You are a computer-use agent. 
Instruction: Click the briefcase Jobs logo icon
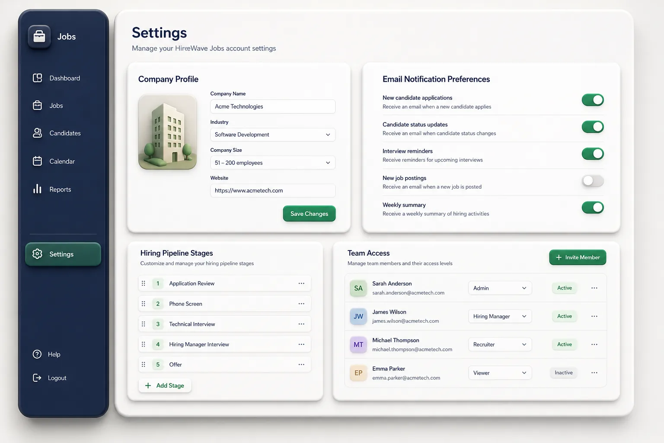[x=39, y=36]
